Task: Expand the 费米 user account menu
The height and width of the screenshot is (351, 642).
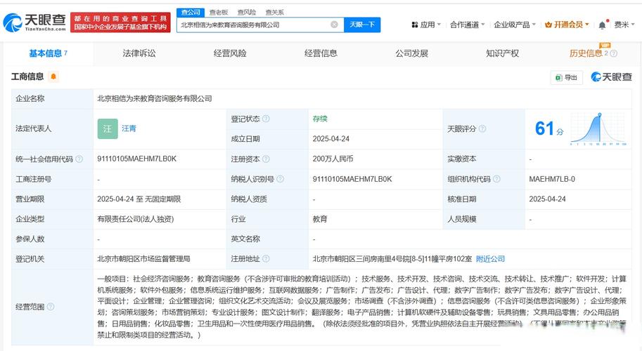Action: (x=624, y=25)
